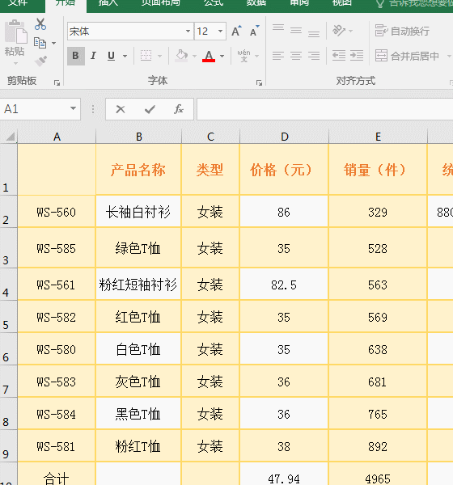Click the cell borders icon
The image size is (453, 485).
tap(146, 56)
